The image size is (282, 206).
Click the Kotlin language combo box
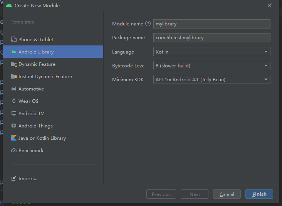211,52
